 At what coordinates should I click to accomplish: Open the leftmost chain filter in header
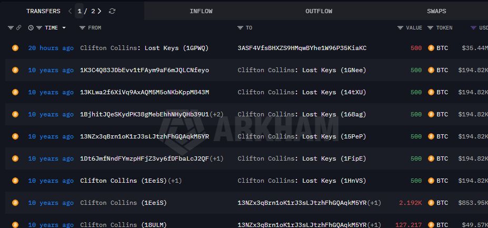[11, 28]
